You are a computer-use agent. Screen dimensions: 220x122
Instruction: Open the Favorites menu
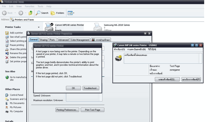tap(29, 6)
